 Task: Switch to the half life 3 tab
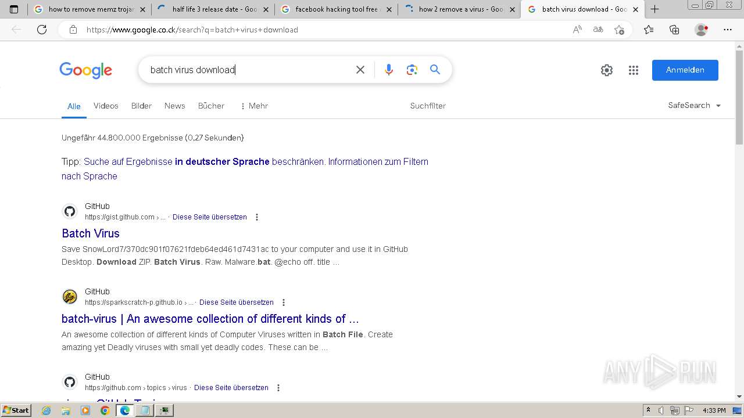click(213, 9)
